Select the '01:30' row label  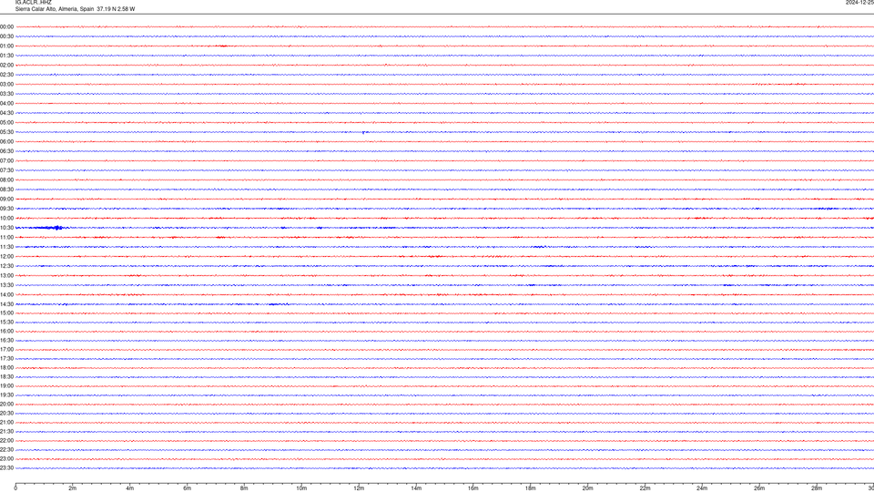[x=6, y=56]
